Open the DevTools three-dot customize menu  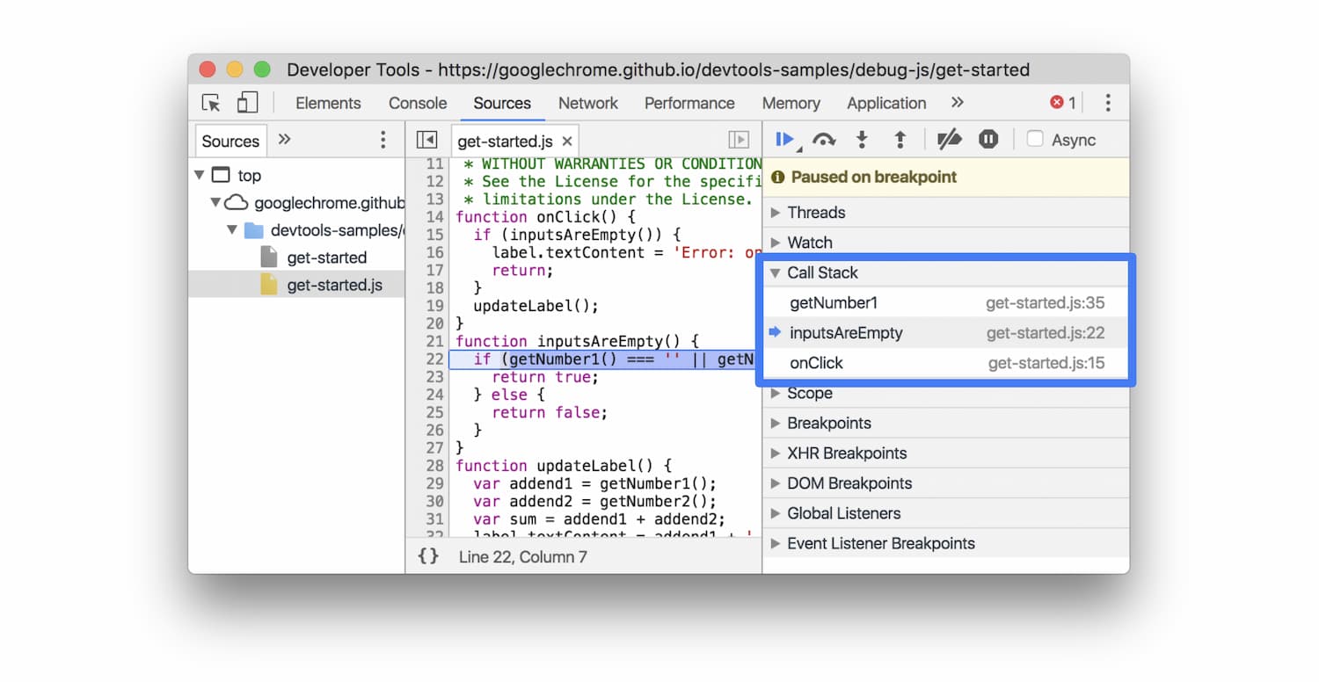click(x=1107, y=103)
